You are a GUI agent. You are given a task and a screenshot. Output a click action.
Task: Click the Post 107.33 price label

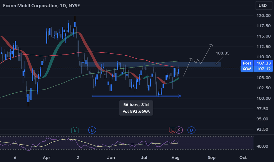[x=257, y=63]
